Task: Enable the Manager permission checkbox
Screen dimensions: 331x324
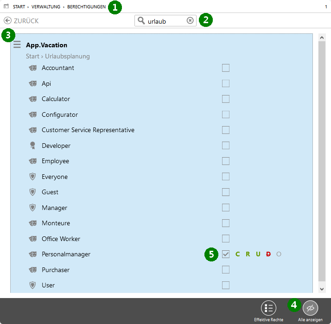Action: point(226,208)
